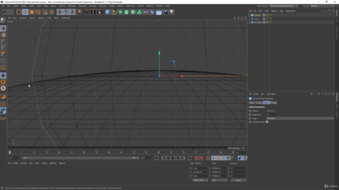
Task: Toggle the Render Perfect checkbox
Action: pyautogui.click(x=267, y=122)
